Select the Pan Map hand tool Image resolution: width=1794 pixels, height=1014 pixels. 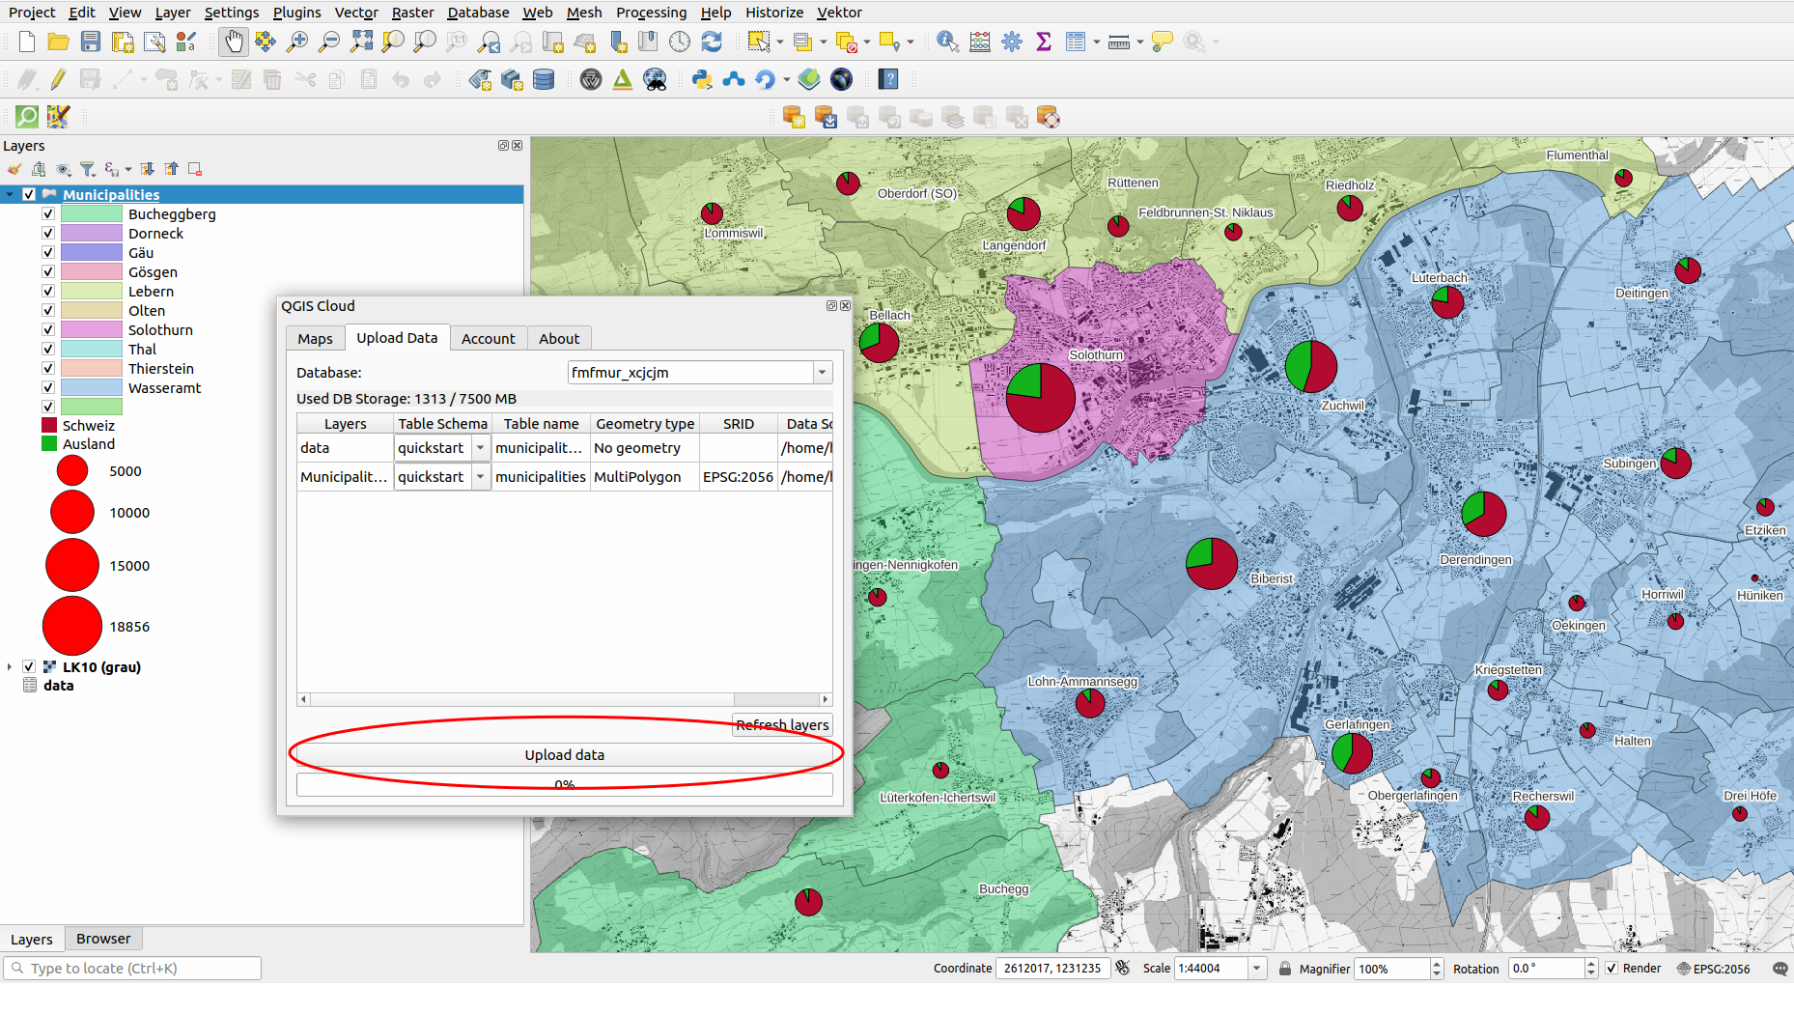pos(233,42)
